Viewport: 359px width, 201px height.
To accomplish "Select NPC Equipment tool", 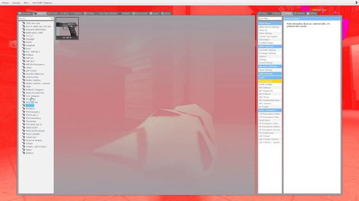I will click(x=270, y=90).
